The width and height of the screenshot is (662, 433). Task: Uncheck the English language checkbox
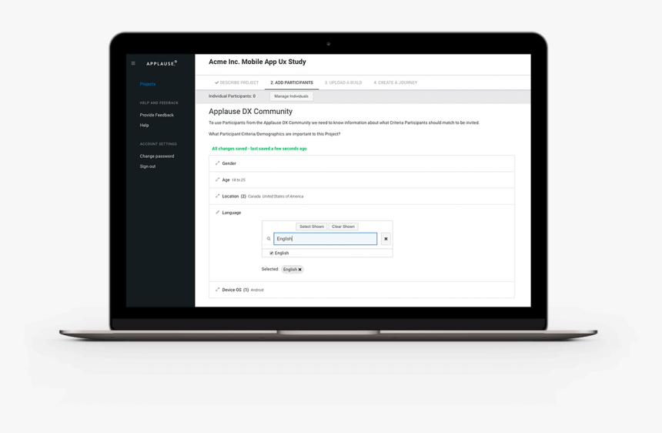272,253
